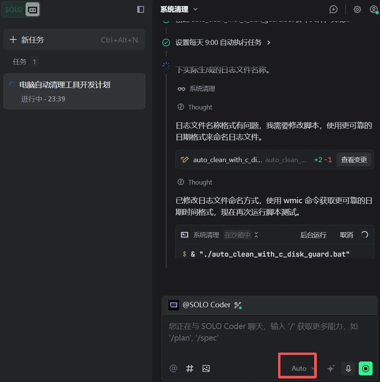Focus the SOLO Coder chat input field
Screen dimensions: 380x382
click(270, 332)
